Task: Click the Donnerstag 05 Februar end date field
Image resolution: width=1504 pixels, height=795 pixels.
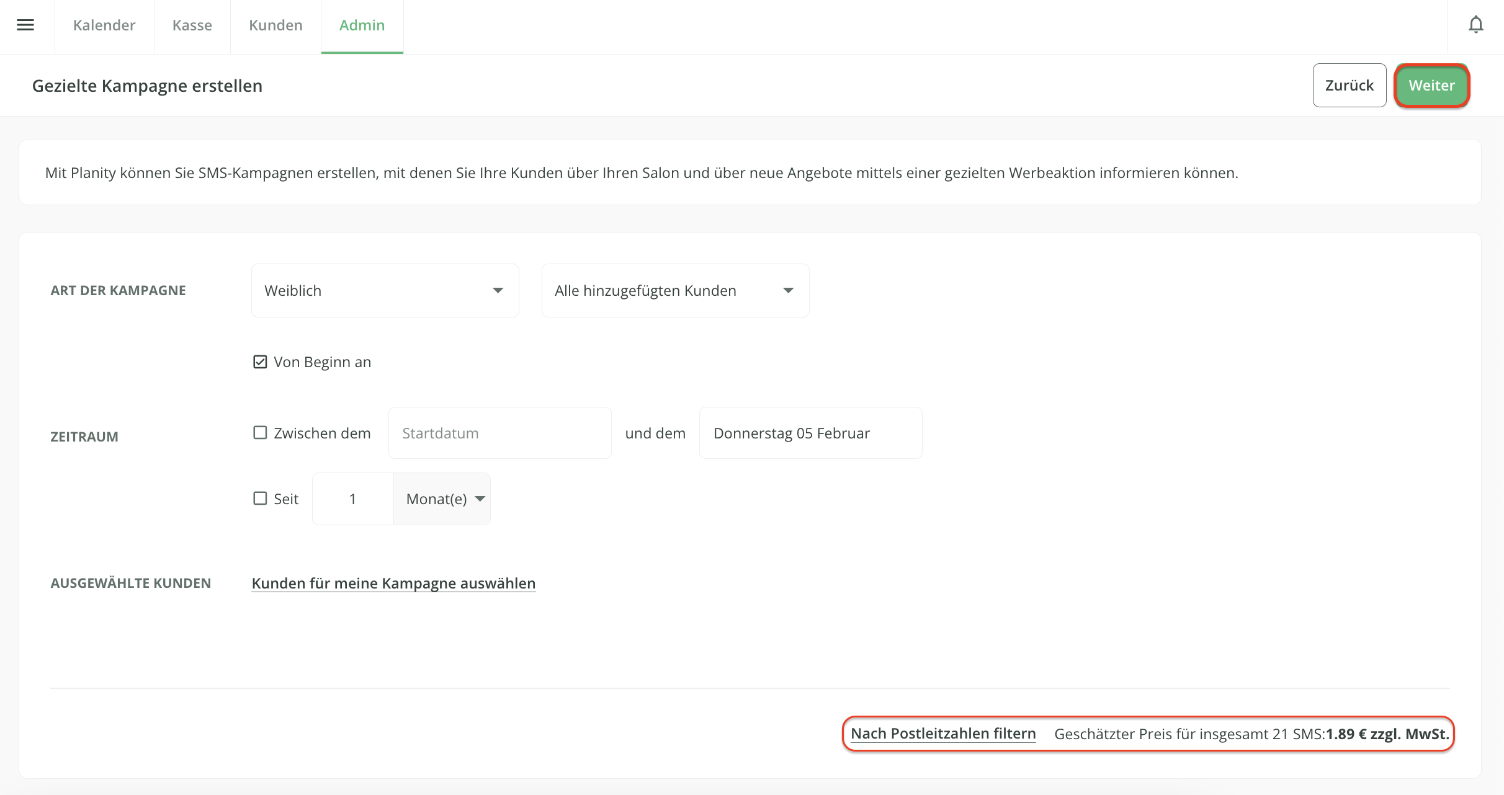Action: pyautogui.click(x=810, y=433)
